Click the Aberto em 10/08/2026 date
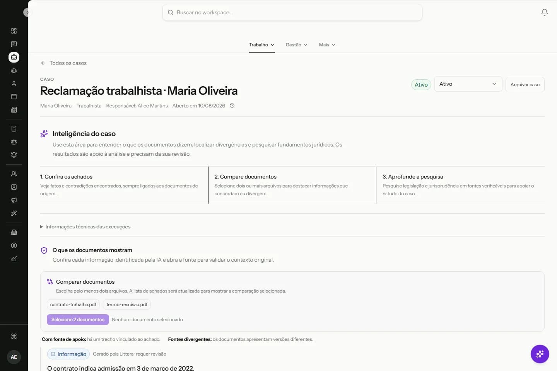The image size is (557, 371). pyautogui.click(x=199, y=106)
